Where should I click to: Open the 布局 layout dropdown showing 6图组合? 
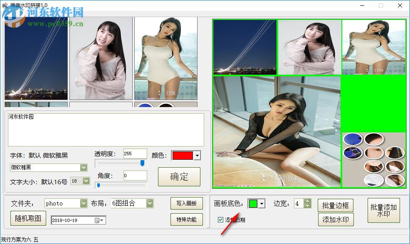pyautogui.click(x=149, y=203)
